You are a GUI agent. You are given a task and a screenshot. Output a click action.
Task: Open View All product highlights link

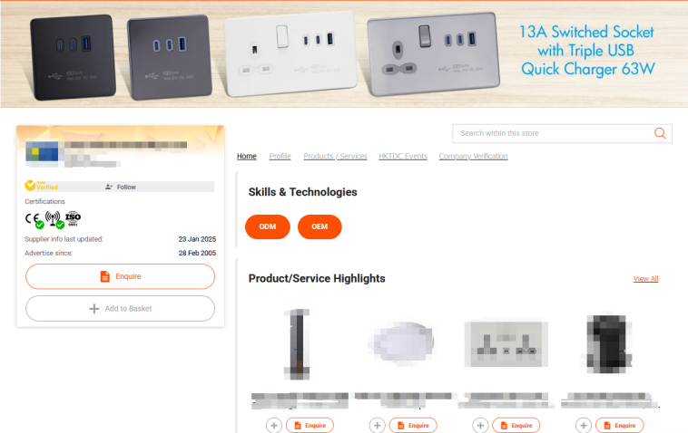coord(645,279)
